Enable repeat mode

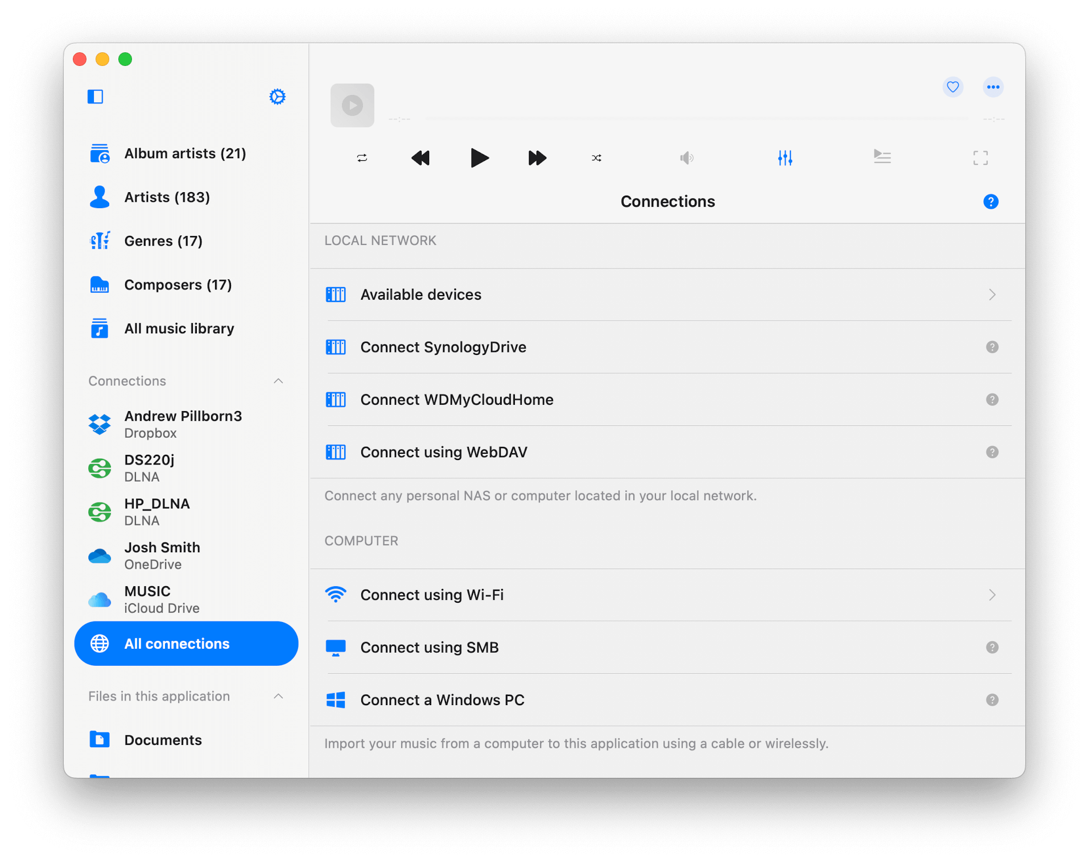click(362, 158)
